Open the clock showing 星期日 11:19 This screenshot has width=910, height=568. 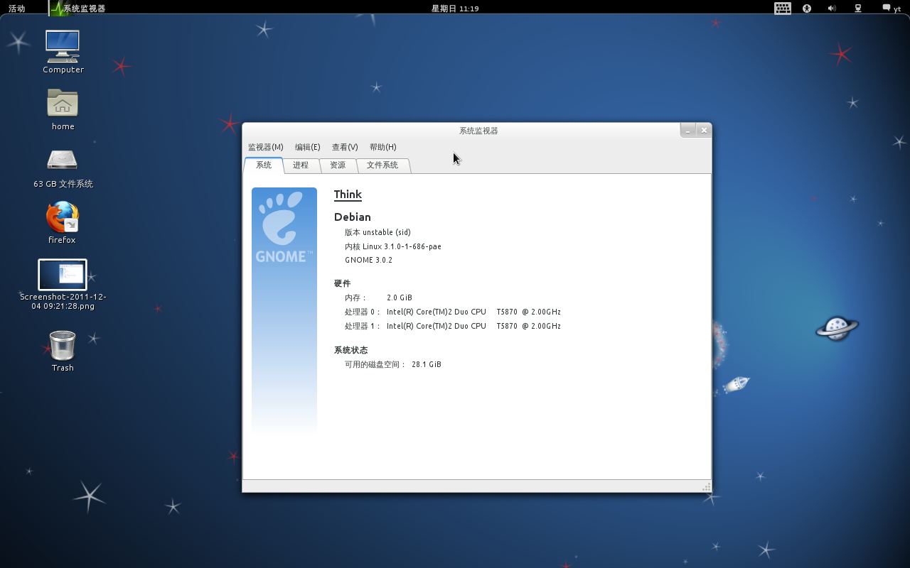pyautogui.click(x=455, y=9)
